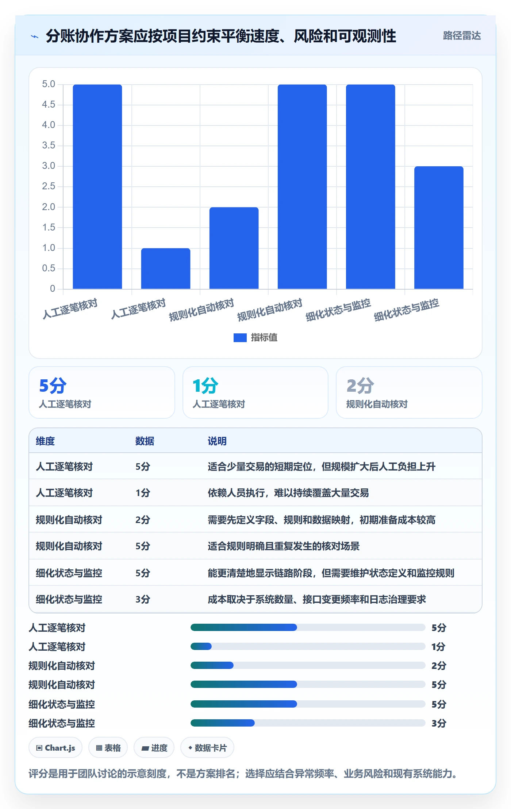511x809 pixels.
Task: Open the 2分 规则化自动核对 data card
Action: tap(409, 392)
